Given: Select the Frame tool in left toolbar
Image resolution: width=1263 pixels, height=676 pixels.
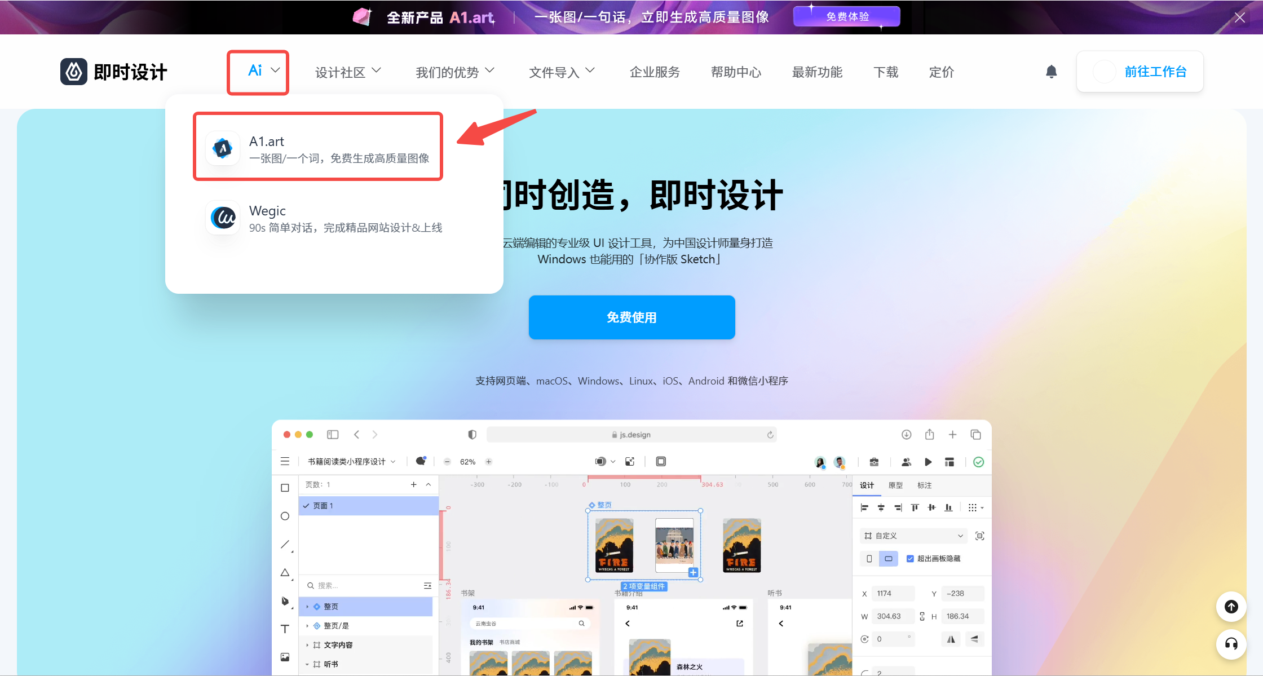Looking at the screenshot, I should tap(285, 488).
